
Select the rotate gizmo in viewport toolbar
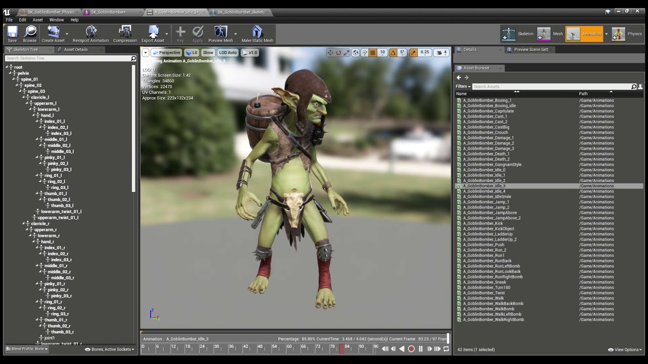click(x=338, y=53)
